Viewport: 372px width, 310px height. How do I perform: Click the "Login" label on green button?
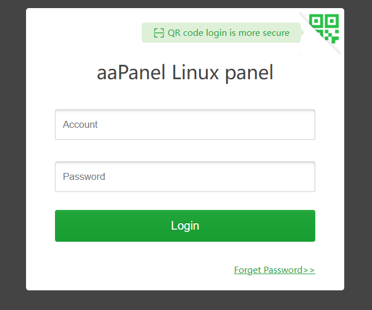click(185, 226)
